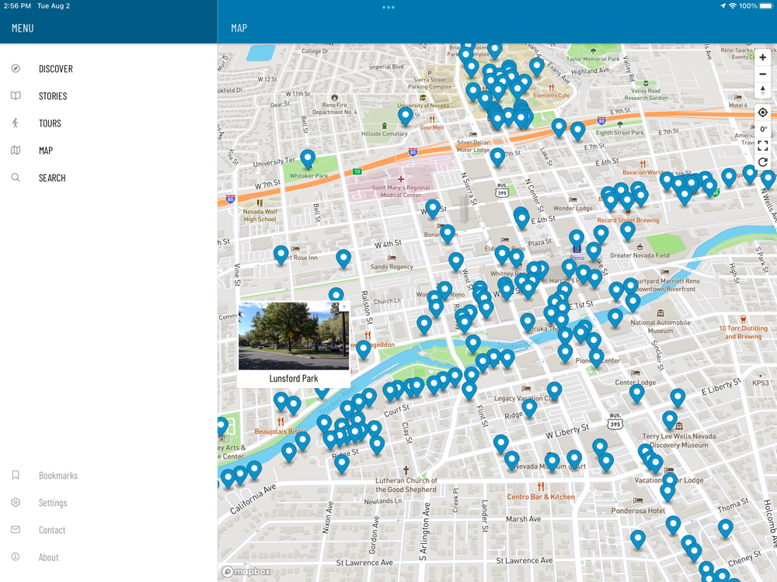Zoom in with the plus button
Screen dimensions: 777x582
pos(763,57)
